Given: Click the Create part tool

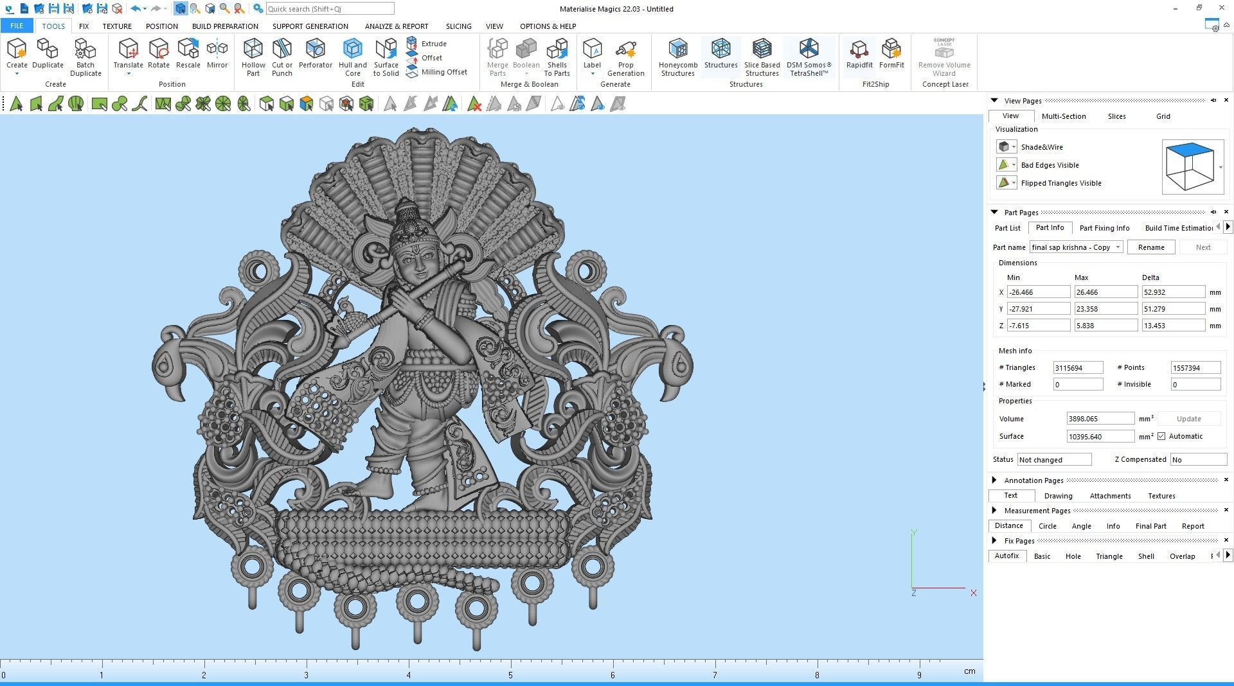Looking at the screenshot, I should 17,53.
